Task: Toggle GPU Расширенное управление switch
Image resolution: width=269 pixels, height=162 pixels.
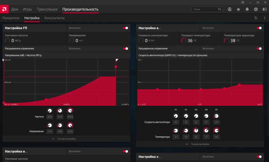Action: pyautogui.click(x=126, y=48)
